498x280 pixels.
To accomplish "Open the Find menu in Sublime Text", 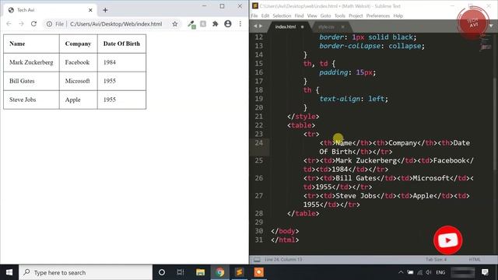I will [299, 16].
